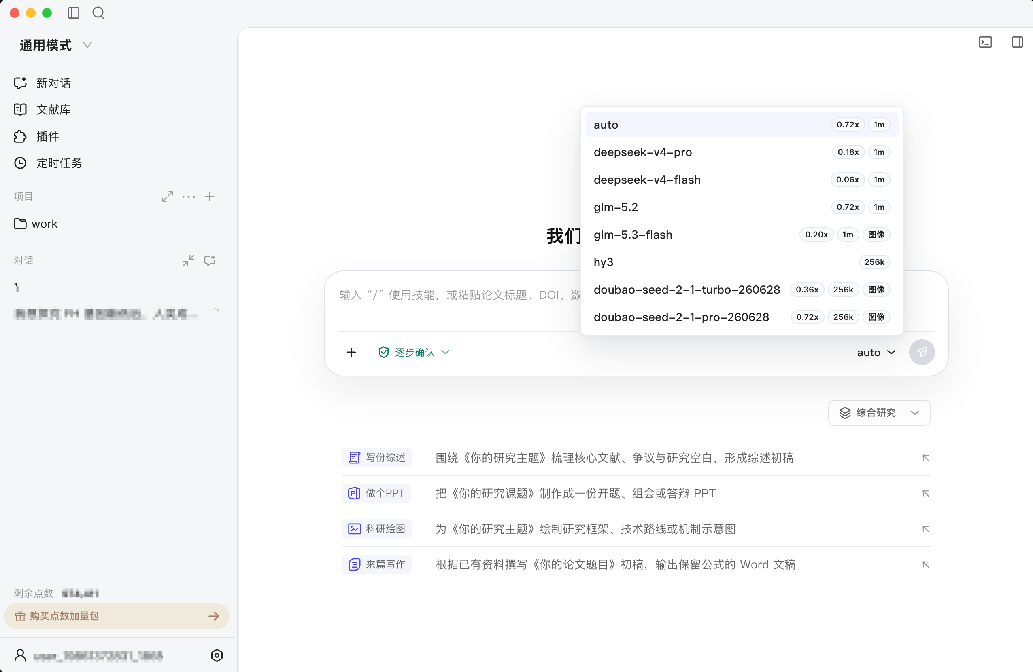This screenshot has width=1033, height=672.
Task: Expand the projects section with the arrows icon
Action: point(168,197)
